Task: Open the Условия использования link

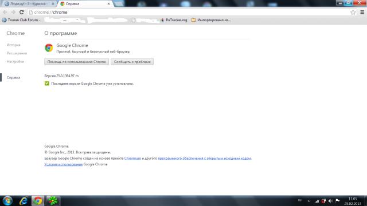Action: 64,164
